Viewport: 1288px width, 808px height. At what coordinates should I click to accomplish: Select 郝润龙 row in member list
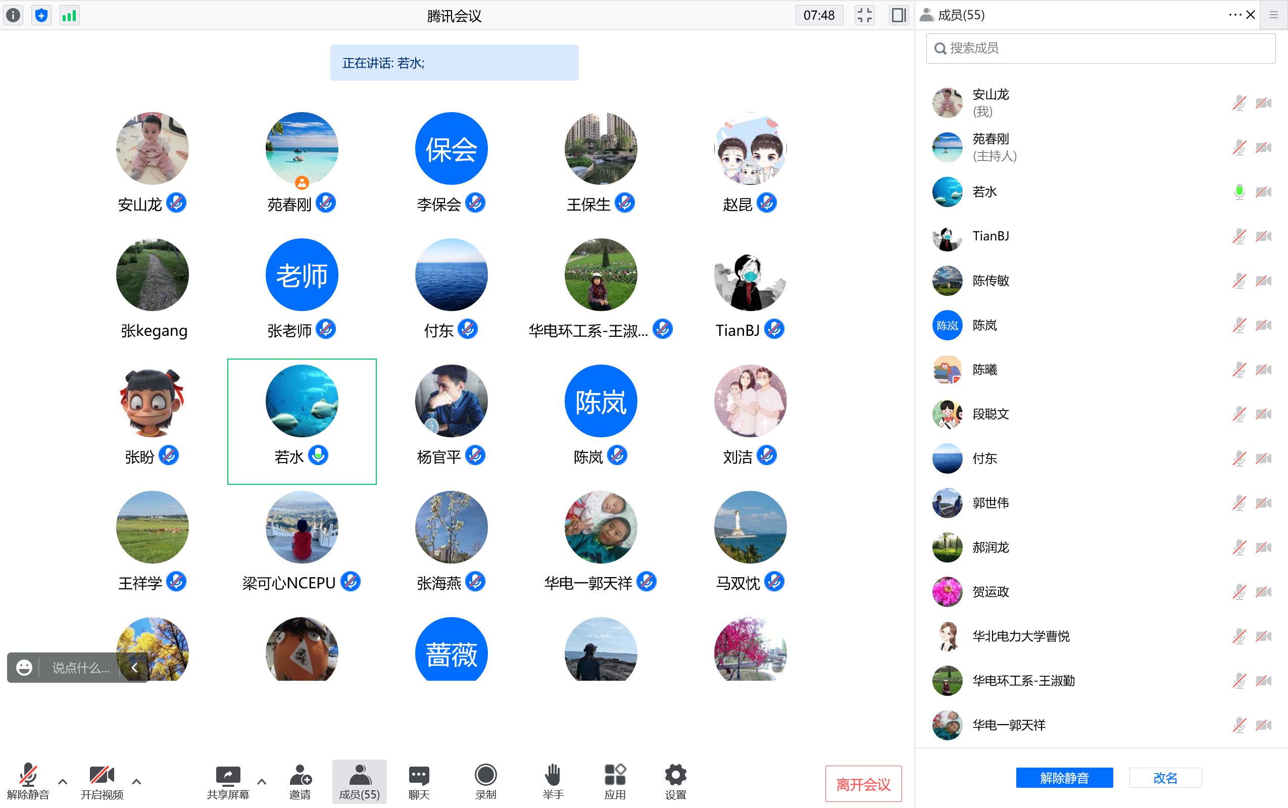click(x=1101, y=547)
